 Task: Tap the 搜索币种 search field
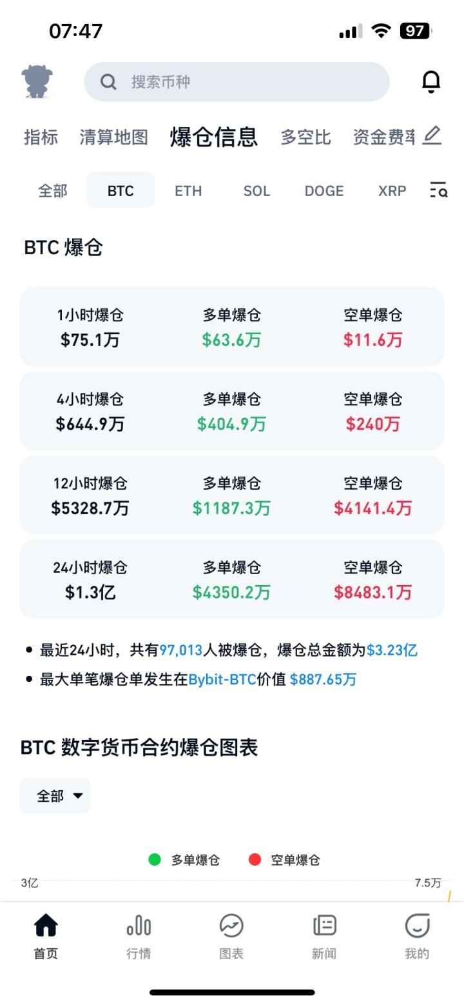point(237,82)
